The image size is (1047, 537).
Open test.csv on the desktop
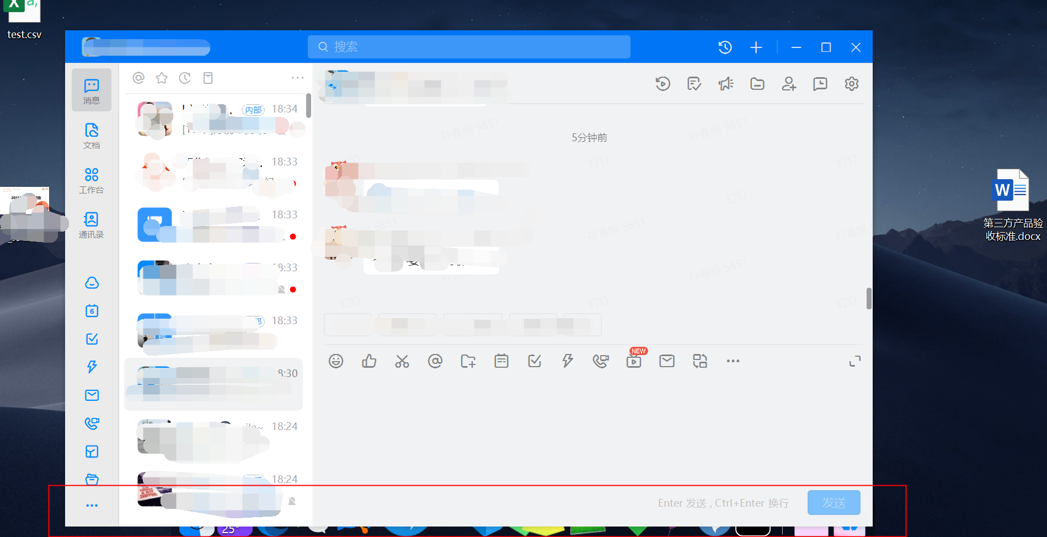[x=24, y=20]
